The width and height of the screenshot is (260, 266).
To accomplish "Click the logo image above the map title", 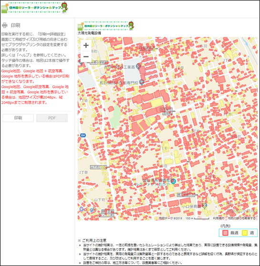I will (106, 26).
